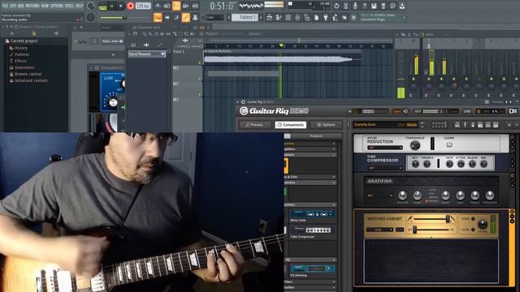Open Initialized controls browser folder

[x=31, y=80]
